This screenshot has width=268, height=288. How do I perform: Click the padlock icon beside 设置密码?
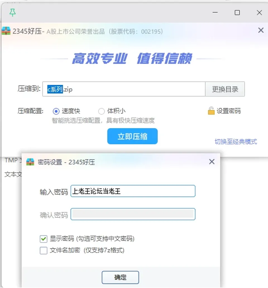211,111
